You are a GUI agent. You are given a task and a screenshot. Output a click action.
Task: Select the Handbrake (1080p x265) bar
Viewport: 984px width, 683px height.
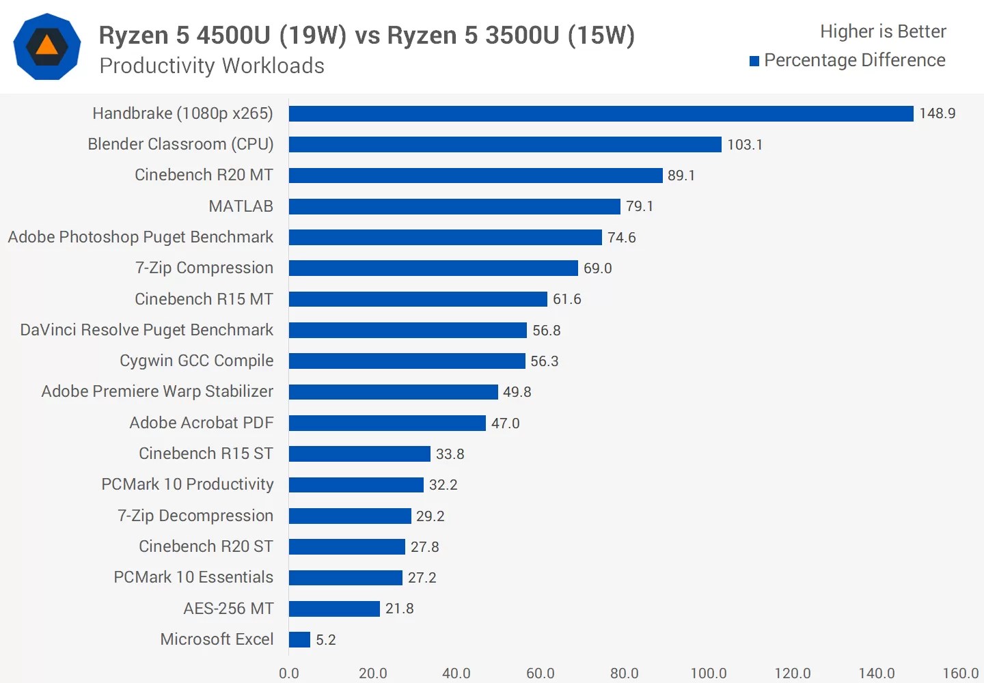pyautogui.click(x=600, y=113)
